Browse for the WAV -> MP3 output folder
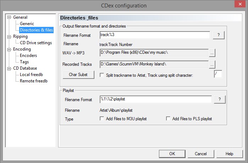 pos(212,53)
